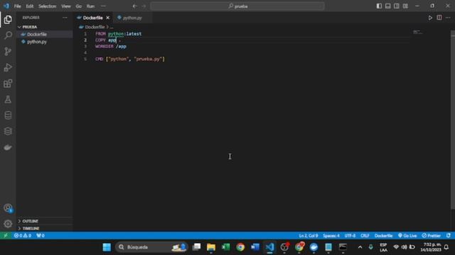Open the Run and Debug view
The width and height of the screenshot is (455, 255).
[8, 67]
